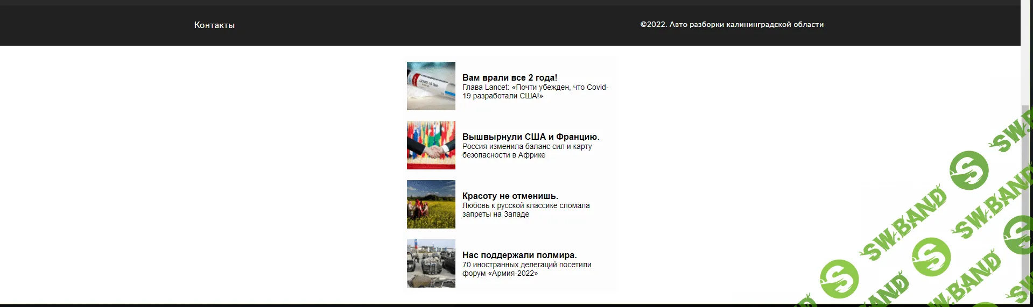The height and width of the screenshot is (307, 1033).
Task: Click the lowest green S watermark logo
Action: pyautogui.click(x=840, y=280)
